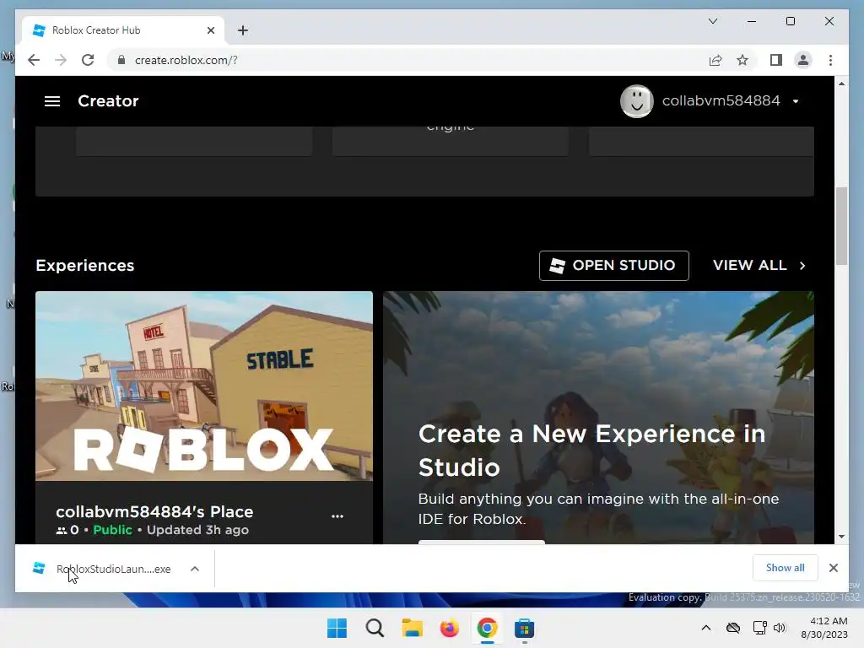Click VIEW ALL experiences link
Viewport: 864px width, 648px height.
(759, 266)
